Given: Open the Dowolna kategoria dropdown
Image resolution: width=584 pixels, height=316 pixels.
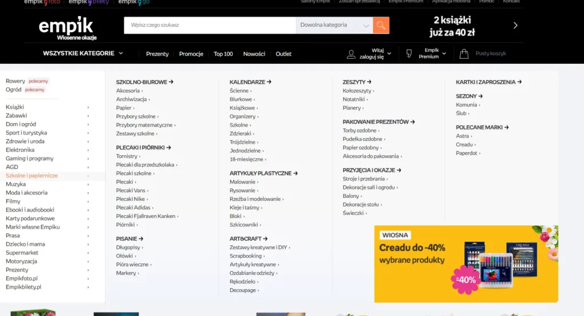Looking at the screenshot, I should (334, 25).
